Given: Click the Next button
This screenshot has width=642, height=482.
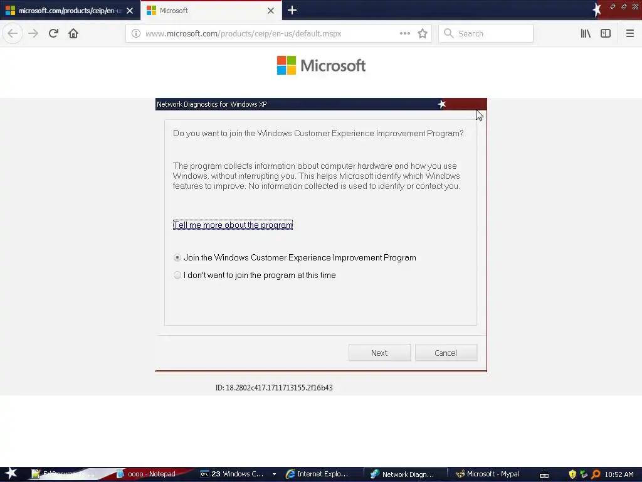Looking at the screenshot, I should pyautogui.click(x=379, y=353).
